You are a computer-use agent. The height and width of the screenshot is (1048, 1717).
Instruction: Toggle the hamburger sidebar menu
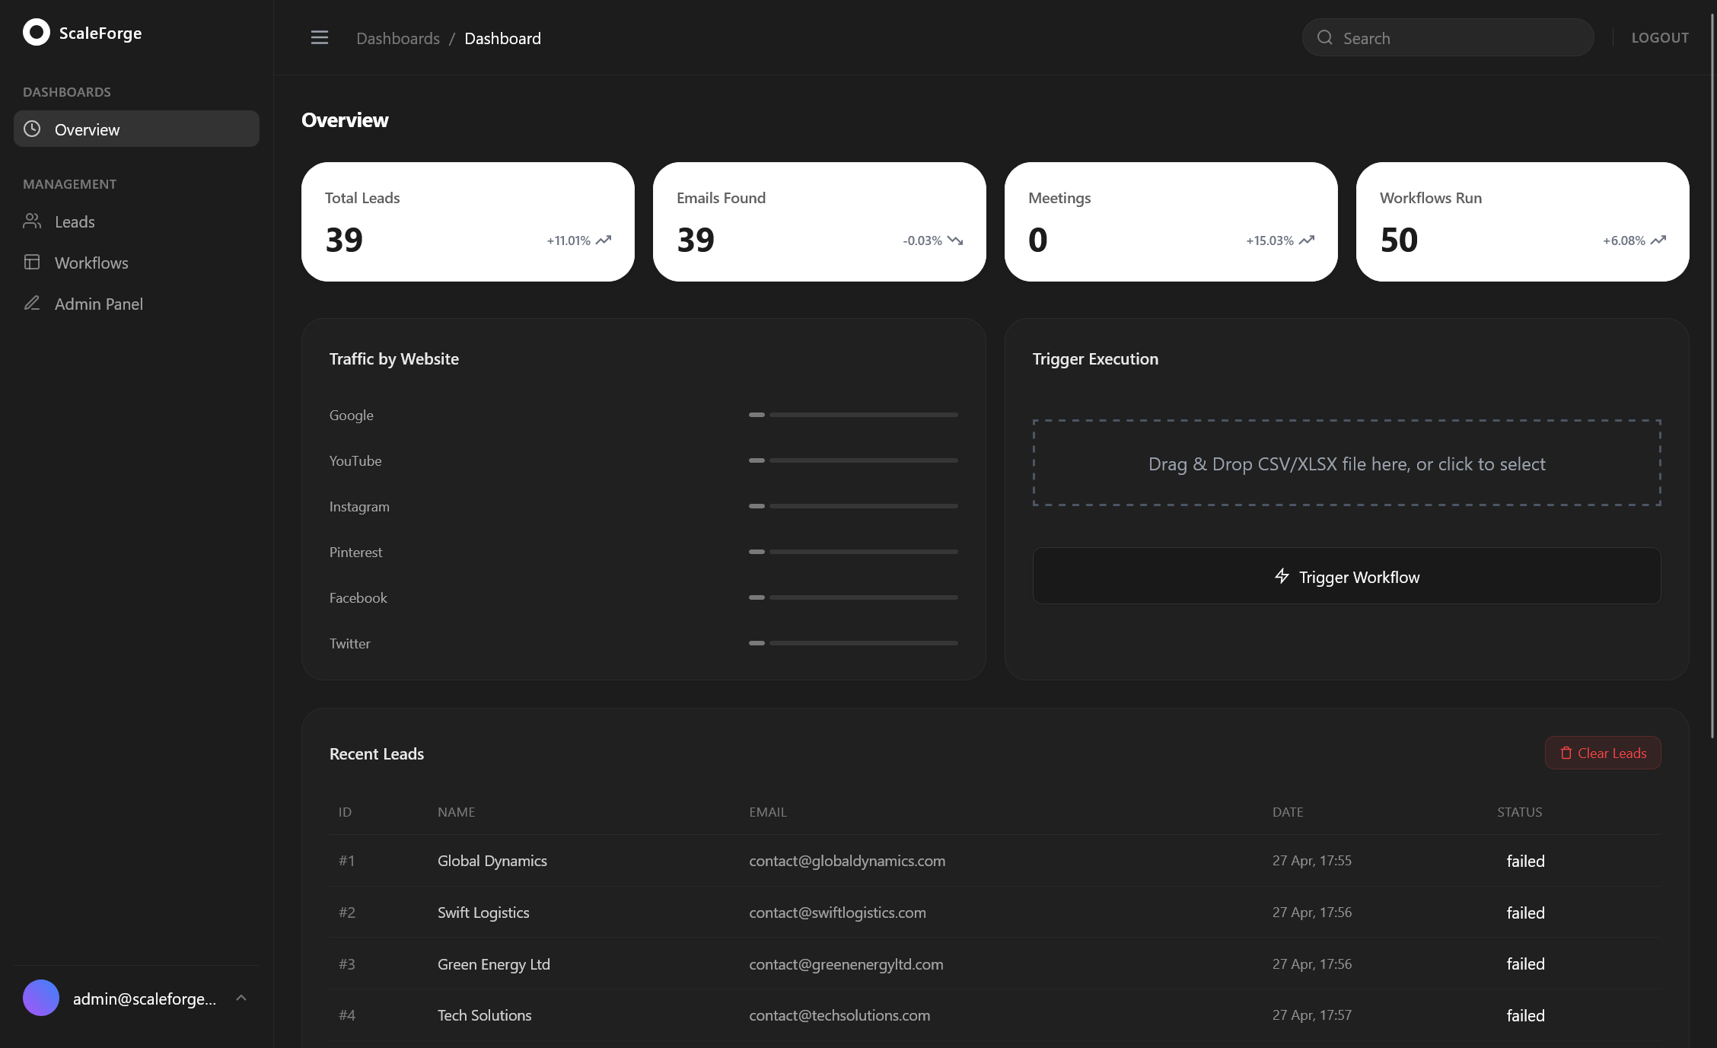pyautogui.click(x=320, y=38)
